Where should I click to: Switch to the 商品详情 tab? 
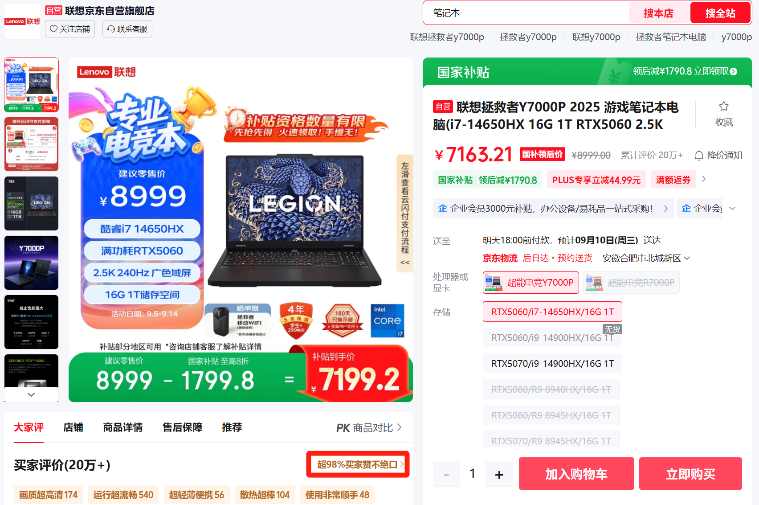click(x=122, y=427)
